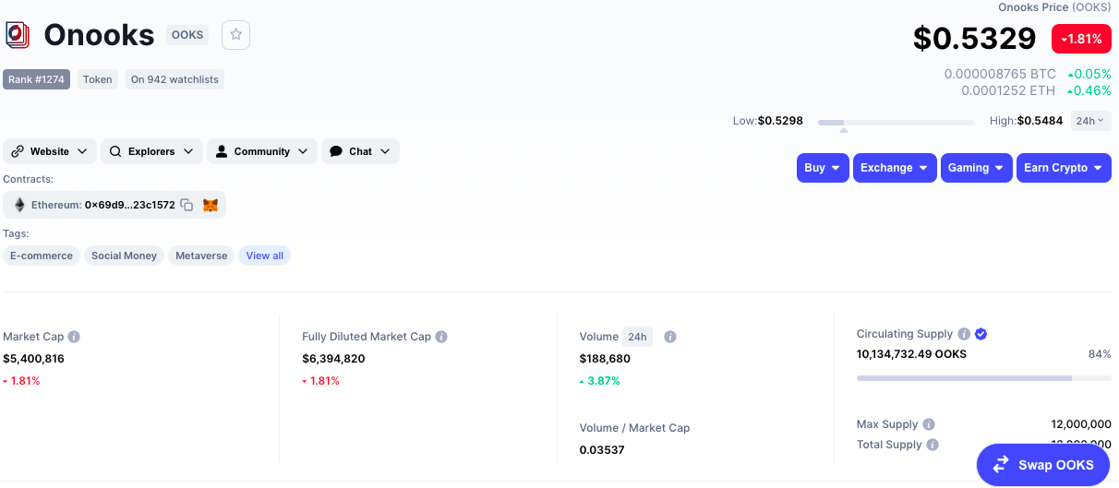
Task: Expand the Exchange dropdown button
Action: (895, 168)
